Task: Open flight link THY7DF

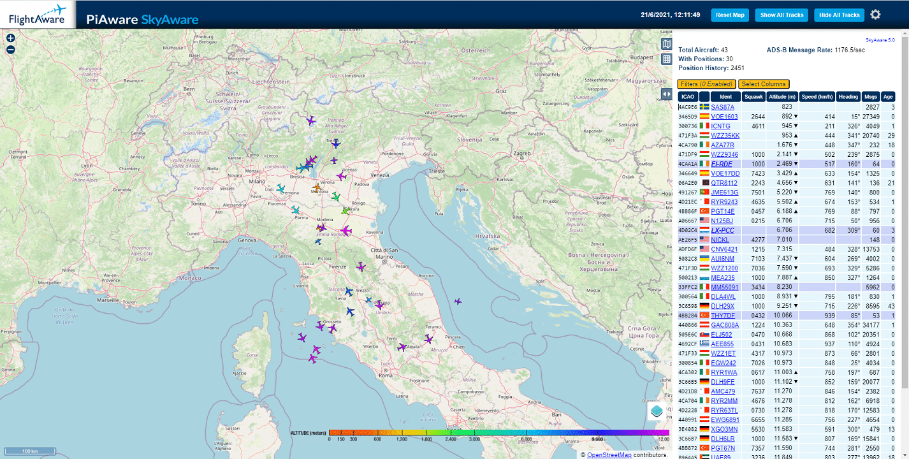Action: [x=723, y=316]
